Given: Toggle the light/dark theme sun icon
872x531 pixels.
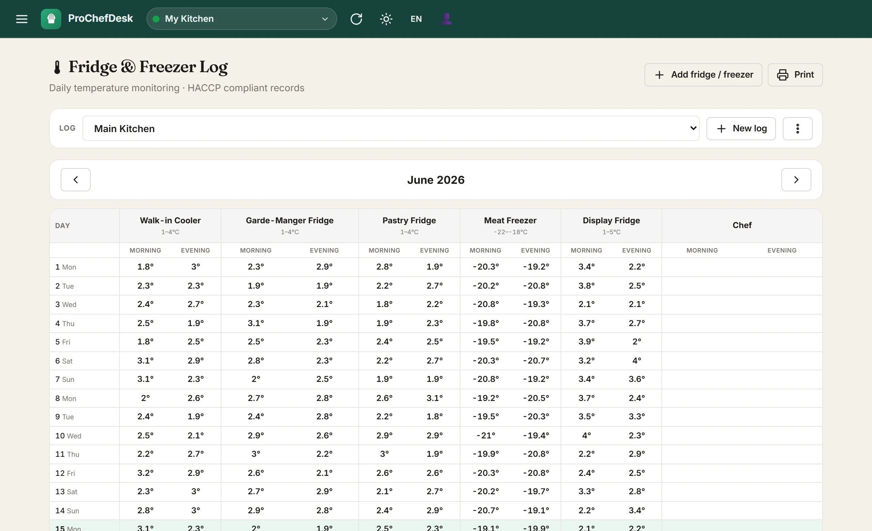Looking at the screenshot, I should pos(386,19).
